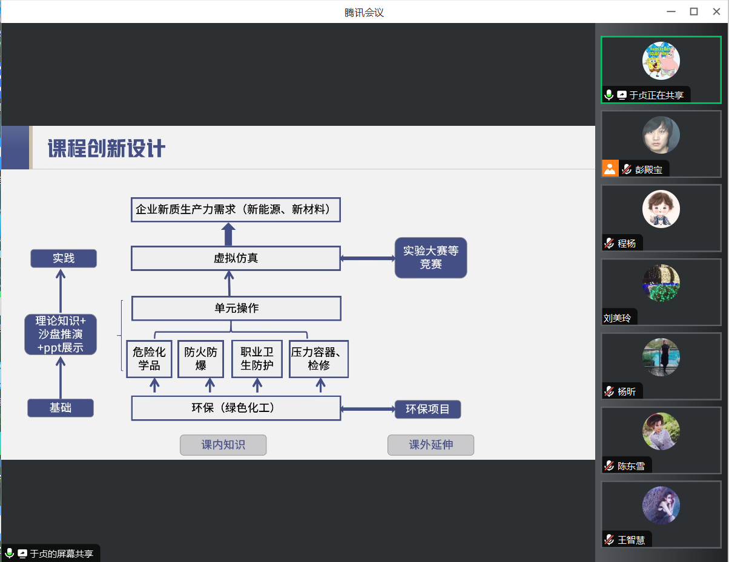Select the SpongeBob avatar of 于贞

[661, 60]
